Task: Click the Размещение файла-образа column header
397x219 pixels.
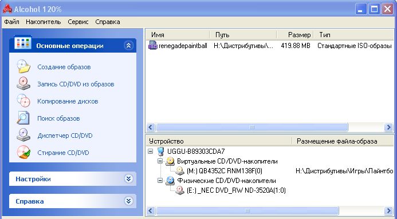Action: pyautogui.click(x=343, y=141)
